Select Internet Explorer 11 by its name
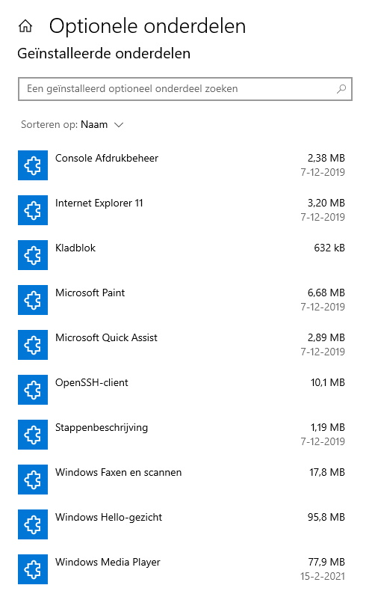Viewport: 375px width, 594px height. pyautogui.click(x=99, y=203)
